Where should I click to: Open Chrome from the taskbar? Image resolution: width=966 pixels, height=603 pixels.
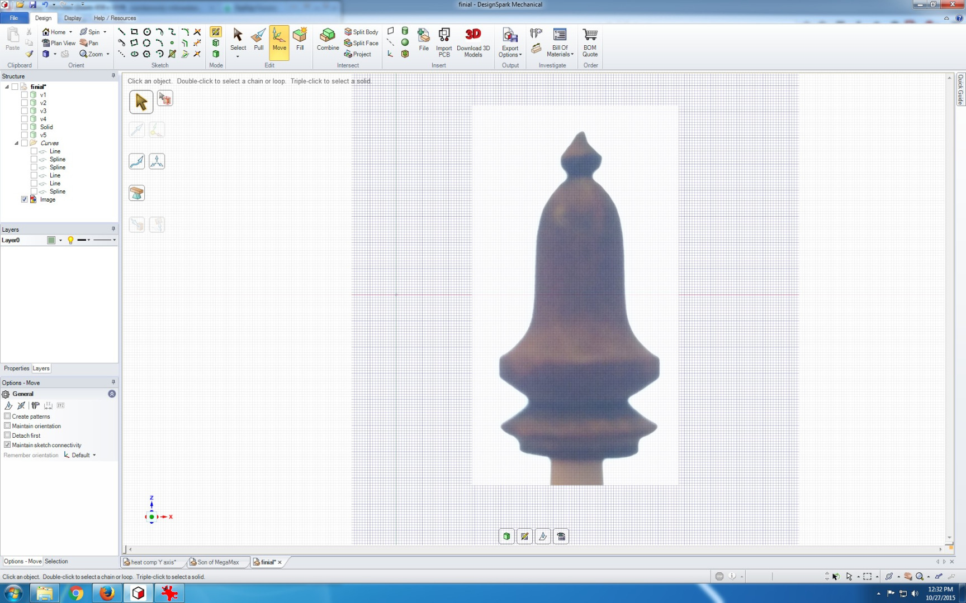coord(76,593)
